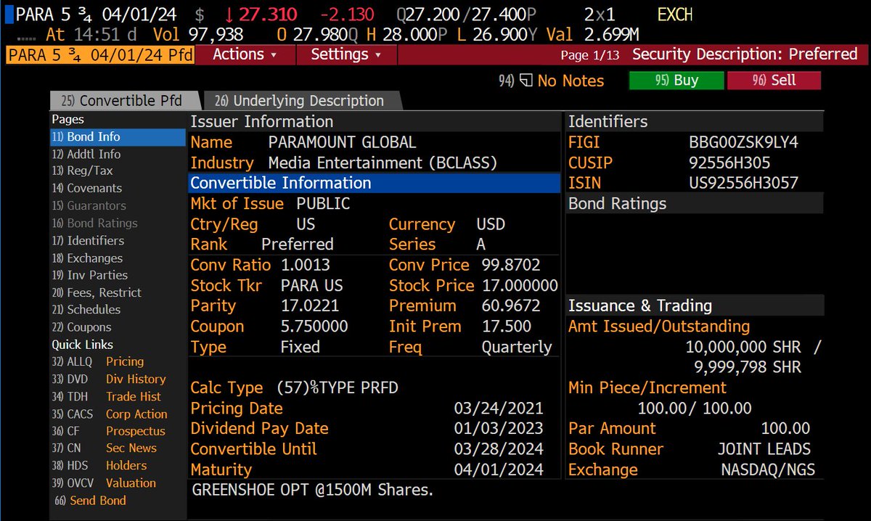Click the Dividend Pay Date 01/03/2023

click(499, 428)
